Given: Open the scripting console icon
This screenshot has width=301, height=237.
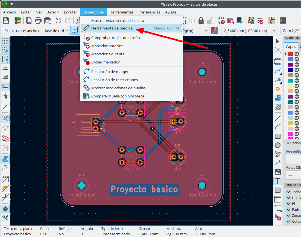Looking at the screenshot, I should coord(283,20).
